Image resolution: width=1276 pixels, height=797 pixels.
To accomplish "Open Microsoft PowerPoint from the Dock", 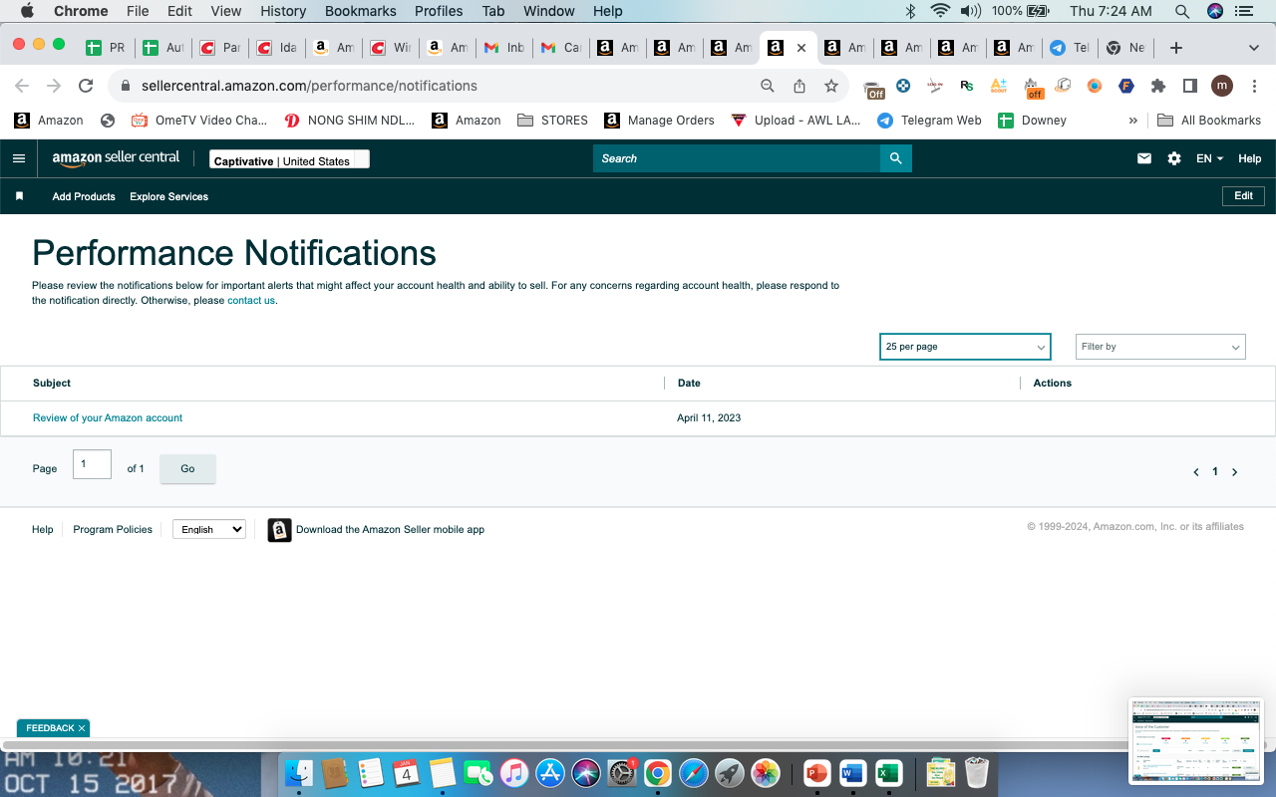I will 816,772.
